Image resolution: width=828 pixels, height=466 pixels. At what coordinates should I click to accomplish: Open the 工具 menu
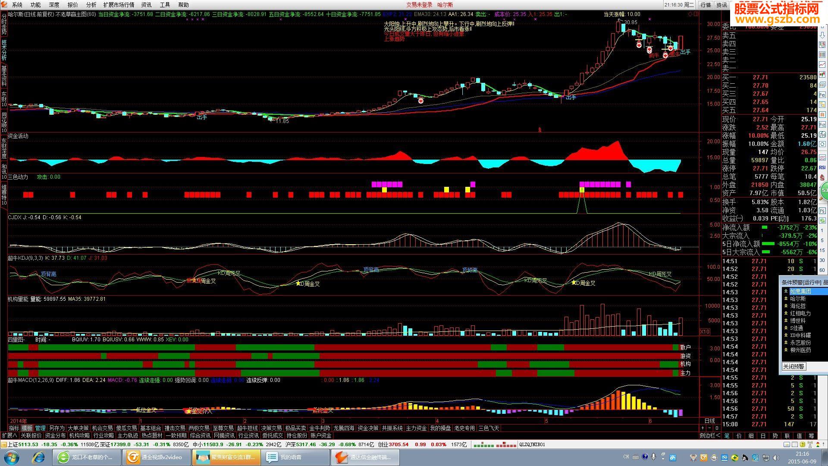[165, 5]
